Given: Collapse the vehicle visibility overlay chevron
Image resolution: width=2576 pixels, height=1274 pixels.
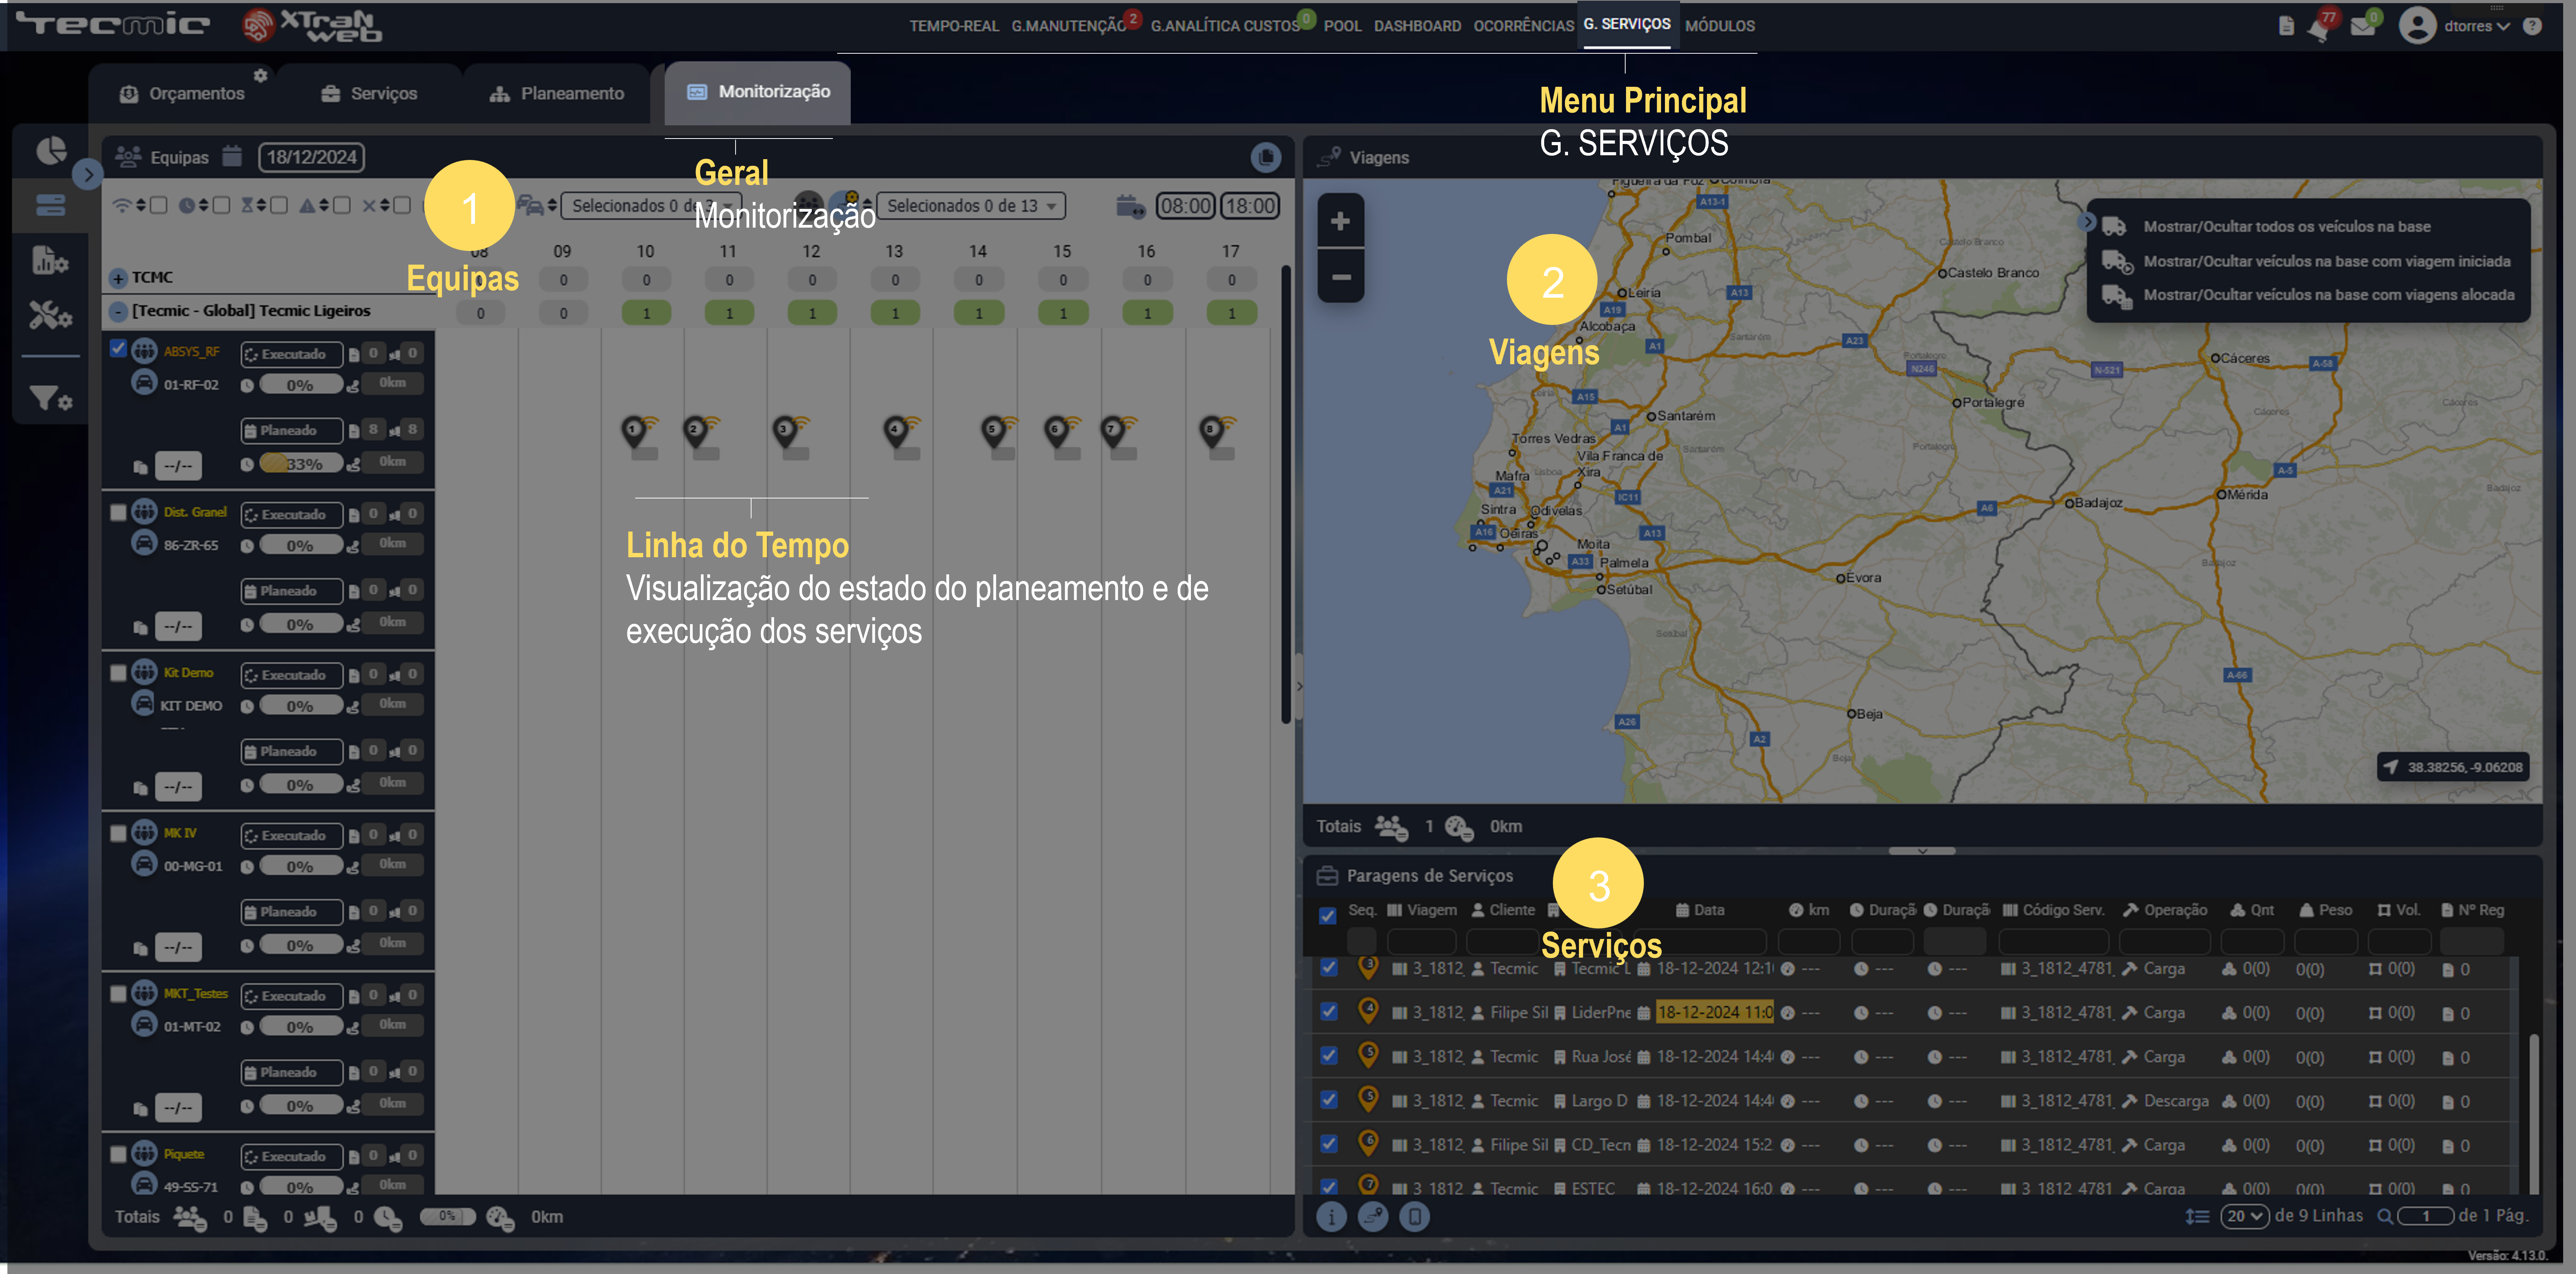Looking at the screenshot, I should pyautogui.click(x=2087, y=222).
